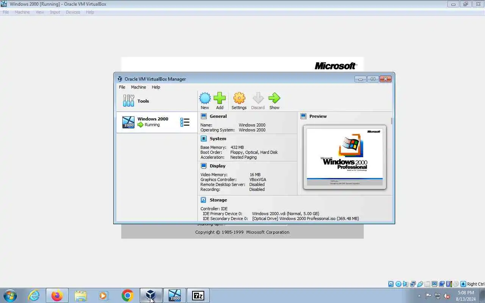The image size is (485, 303).
Task: Click the CPU virtualization status icon
Action: click(449, 284)
